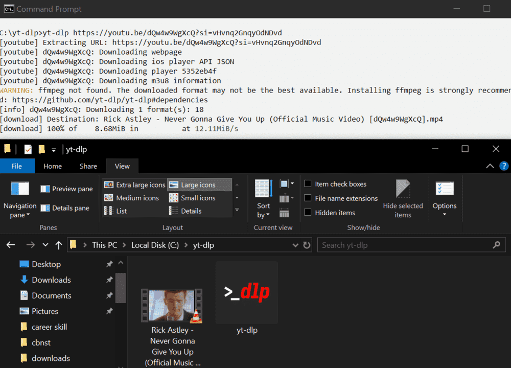This screenshot has width=511, height=368.
Task: Click Size all columns to fit icon
Action: pos(284,213)
